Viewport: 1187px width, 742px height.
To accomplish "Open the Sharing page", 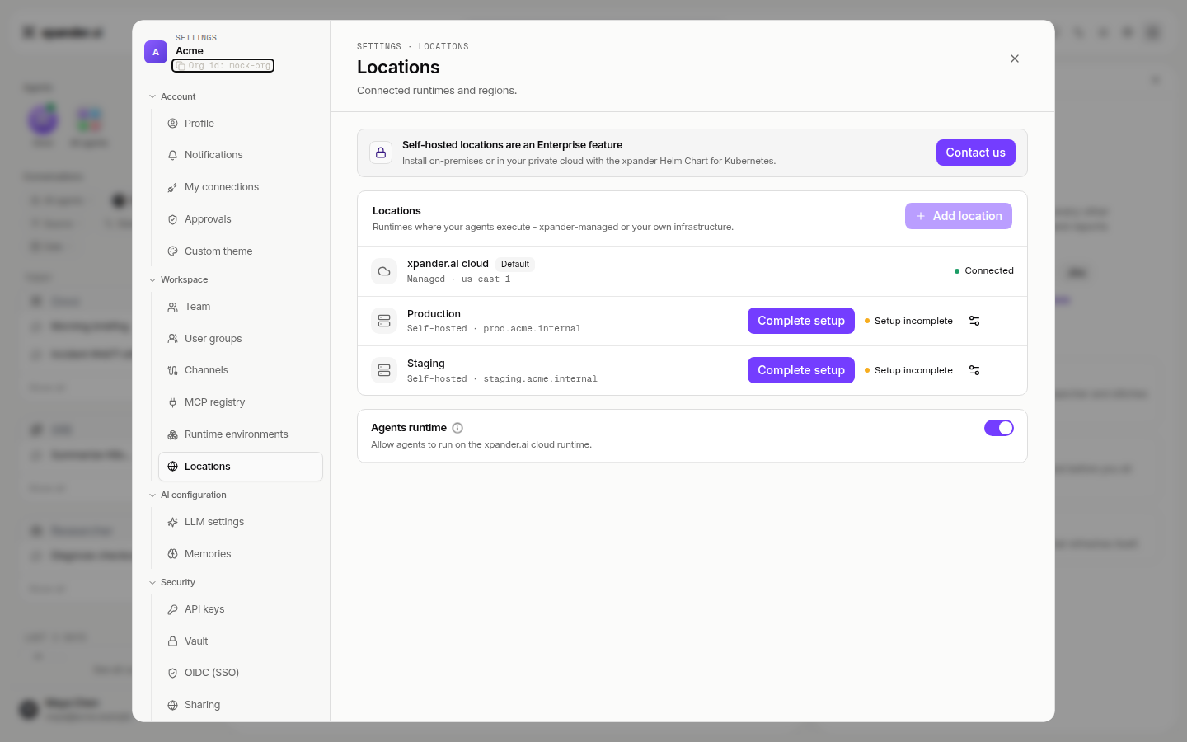I will tap(240, 705).
